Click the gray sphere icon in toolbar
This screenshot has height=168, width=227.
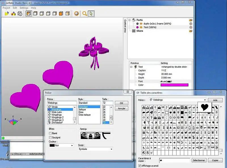point(76,13)
